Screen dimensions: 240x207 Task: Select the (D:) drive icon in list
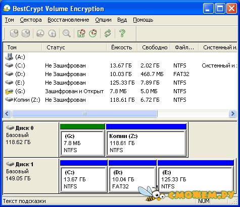(x=9, y=74)
